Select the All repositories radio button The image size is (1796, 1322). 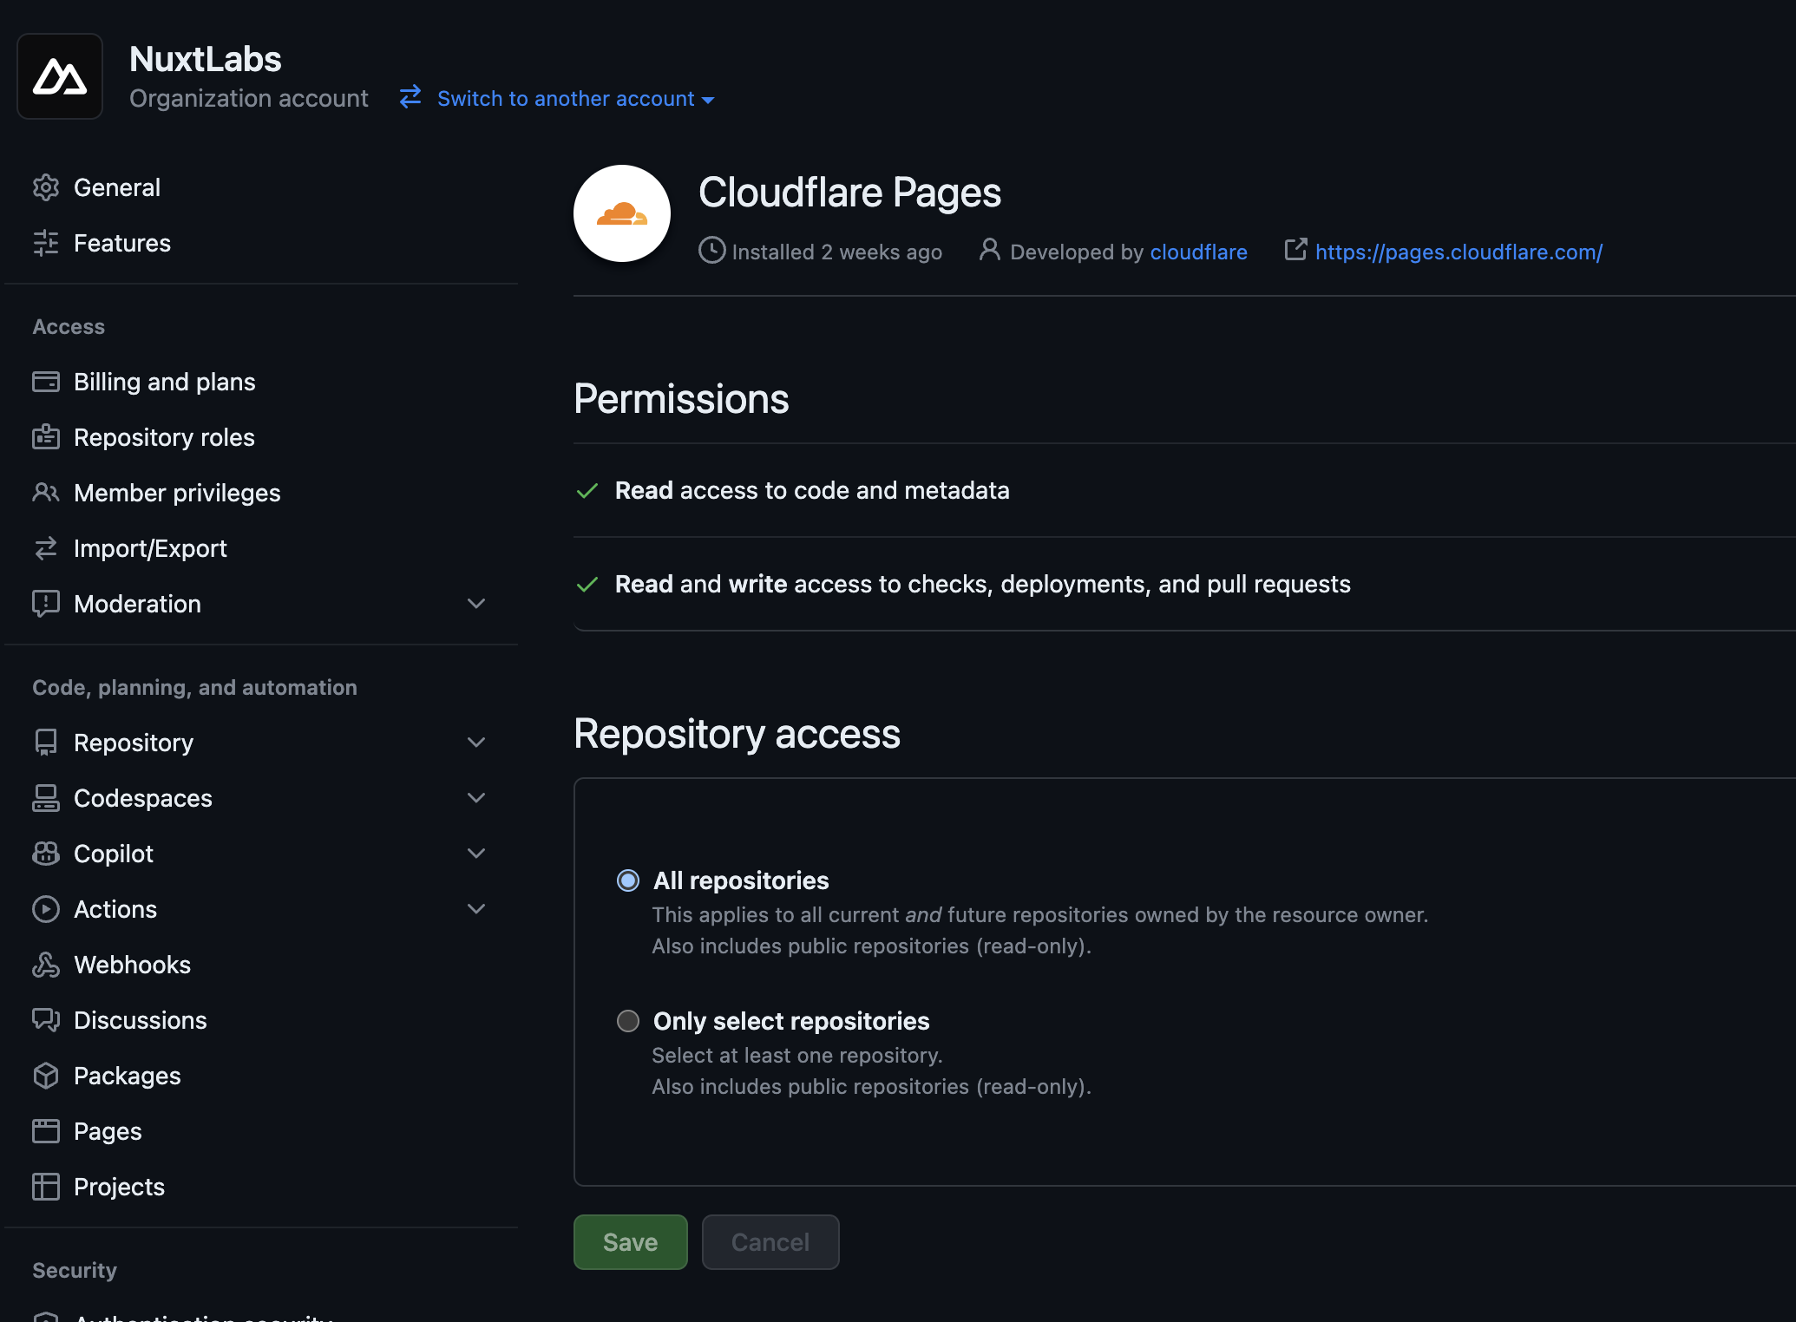point(627,881)
